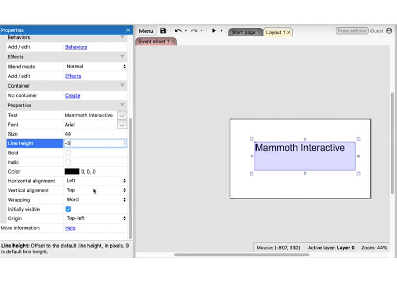Close the Layout 1 tab

(289, 32)
